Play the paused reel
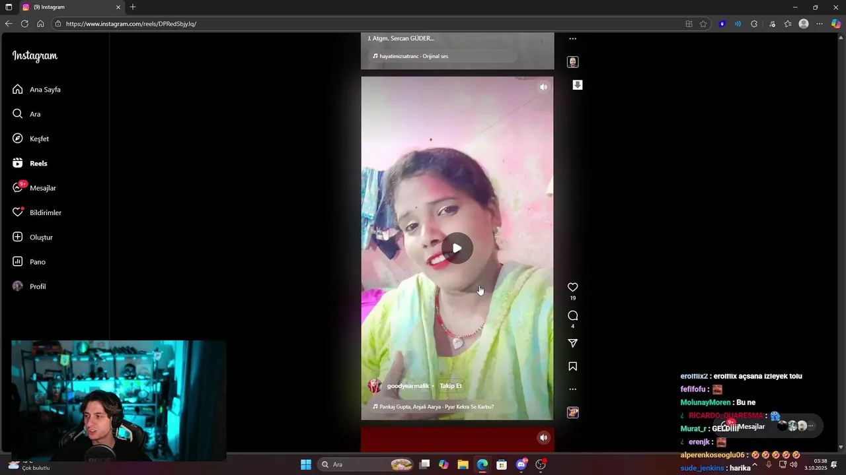This screenshot has width=846, height=475. (457, 248)
